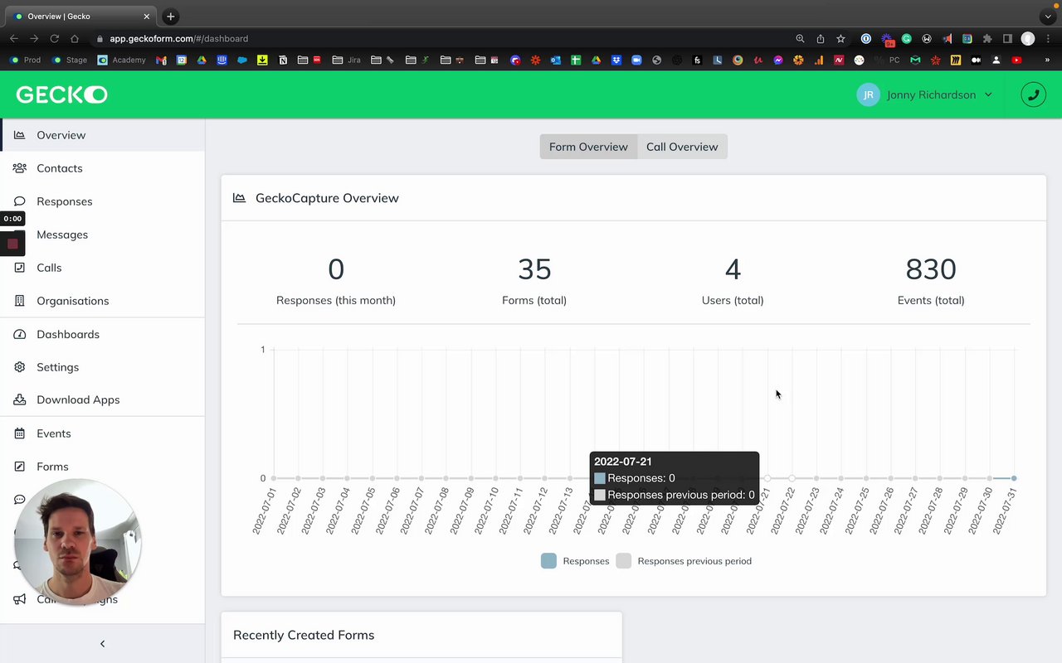
Task: Bookmark this page with the star
Action: point(840,39)
